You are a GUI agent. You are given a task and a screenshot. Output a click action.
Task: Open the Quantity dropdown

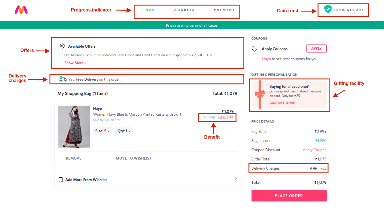pyautogui.click(x=124, y=131)
